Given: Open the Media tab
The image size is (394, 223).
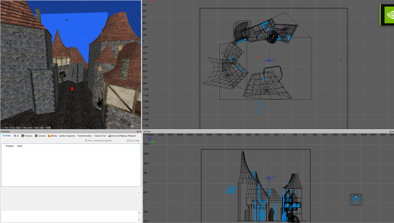Looking at the screenshot, I should 52,136.
